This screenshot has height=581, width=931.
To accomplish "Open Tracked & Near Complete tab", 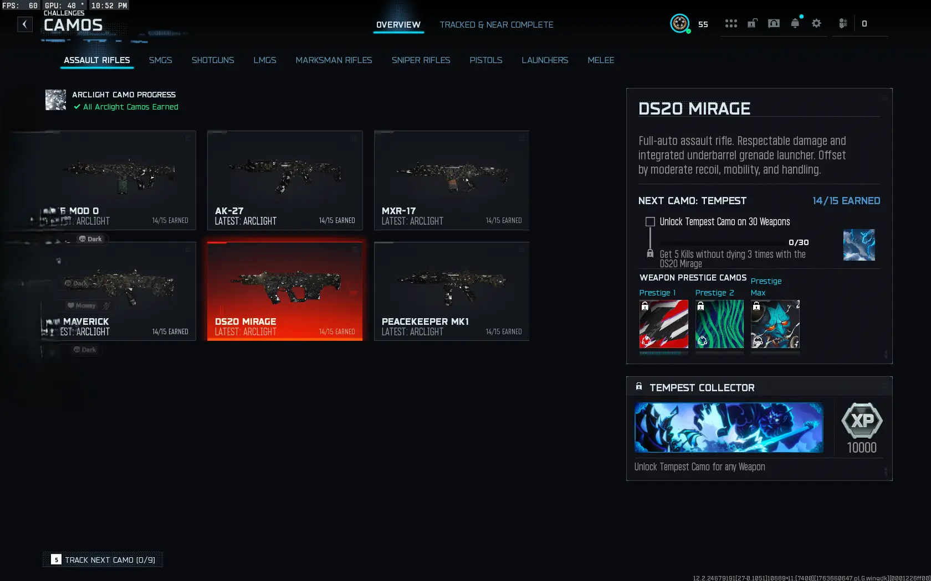I will click(x=497, y=25).
